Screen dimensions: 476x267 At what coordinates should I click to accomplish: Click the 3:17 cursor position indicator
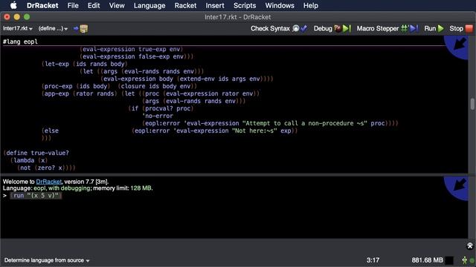373,260
